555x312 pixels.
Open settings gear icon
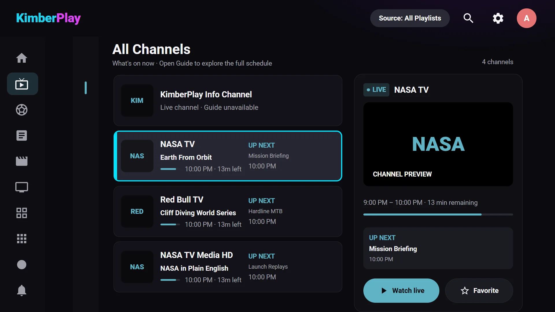498,18
